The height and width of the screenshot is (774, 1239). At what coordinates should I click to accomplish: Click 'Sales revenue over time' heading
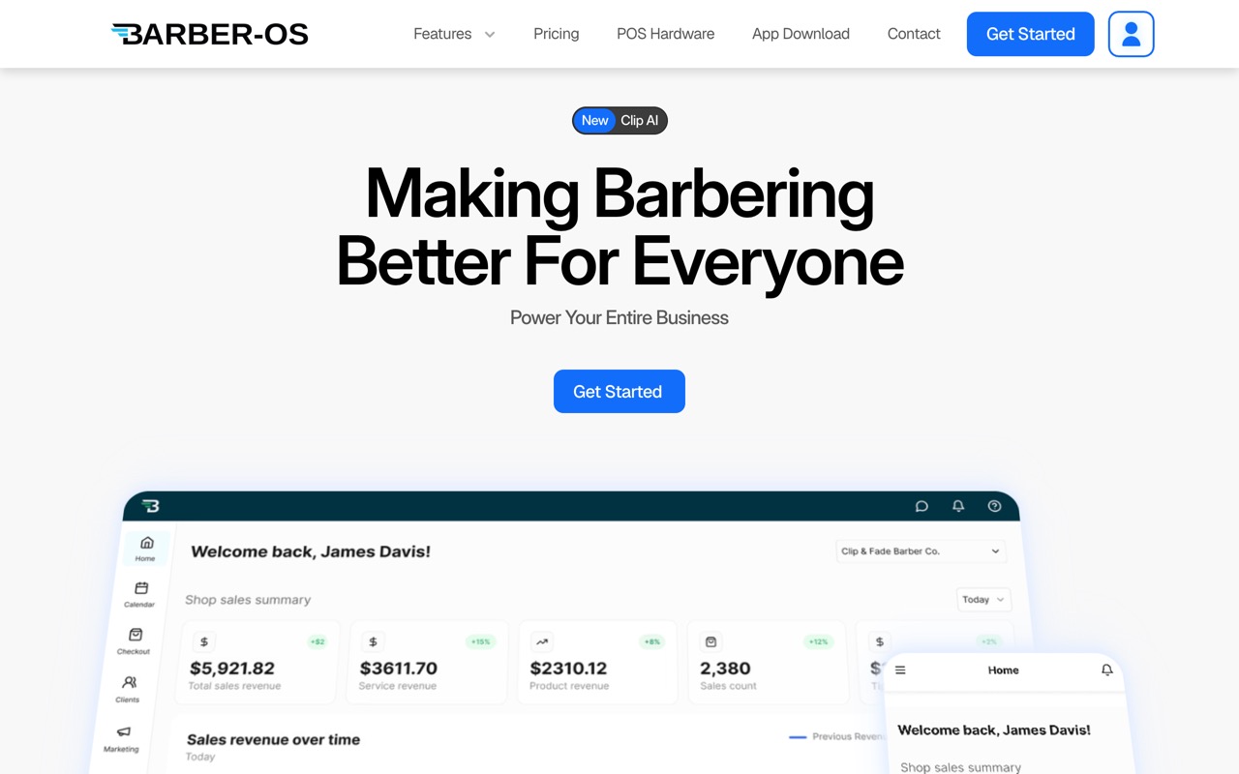pos(273,739)
